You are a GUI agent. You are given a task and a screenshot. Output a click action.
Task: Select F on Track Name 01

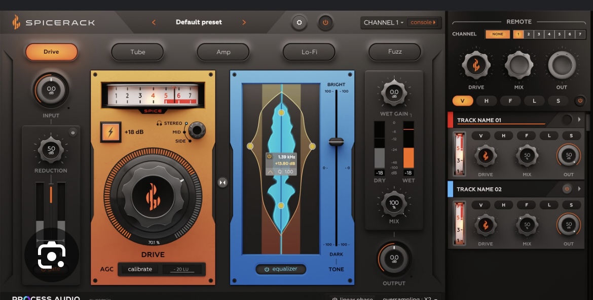pyautogui.click(x=527, y=136)
